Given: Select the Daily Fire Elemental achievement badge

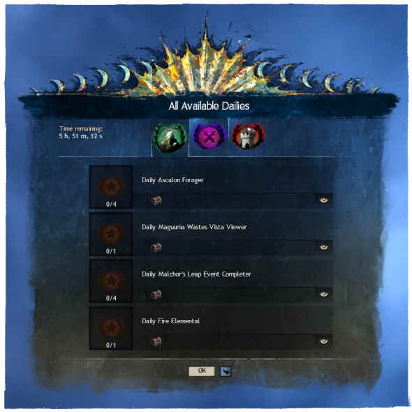Looking at the screenshot, I should tap(111, 328).
